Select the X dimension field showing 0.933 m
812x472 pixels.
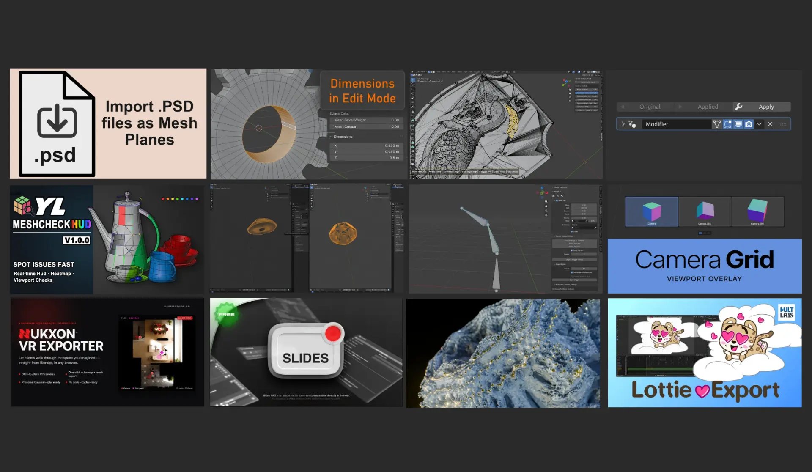pos(366,145)
